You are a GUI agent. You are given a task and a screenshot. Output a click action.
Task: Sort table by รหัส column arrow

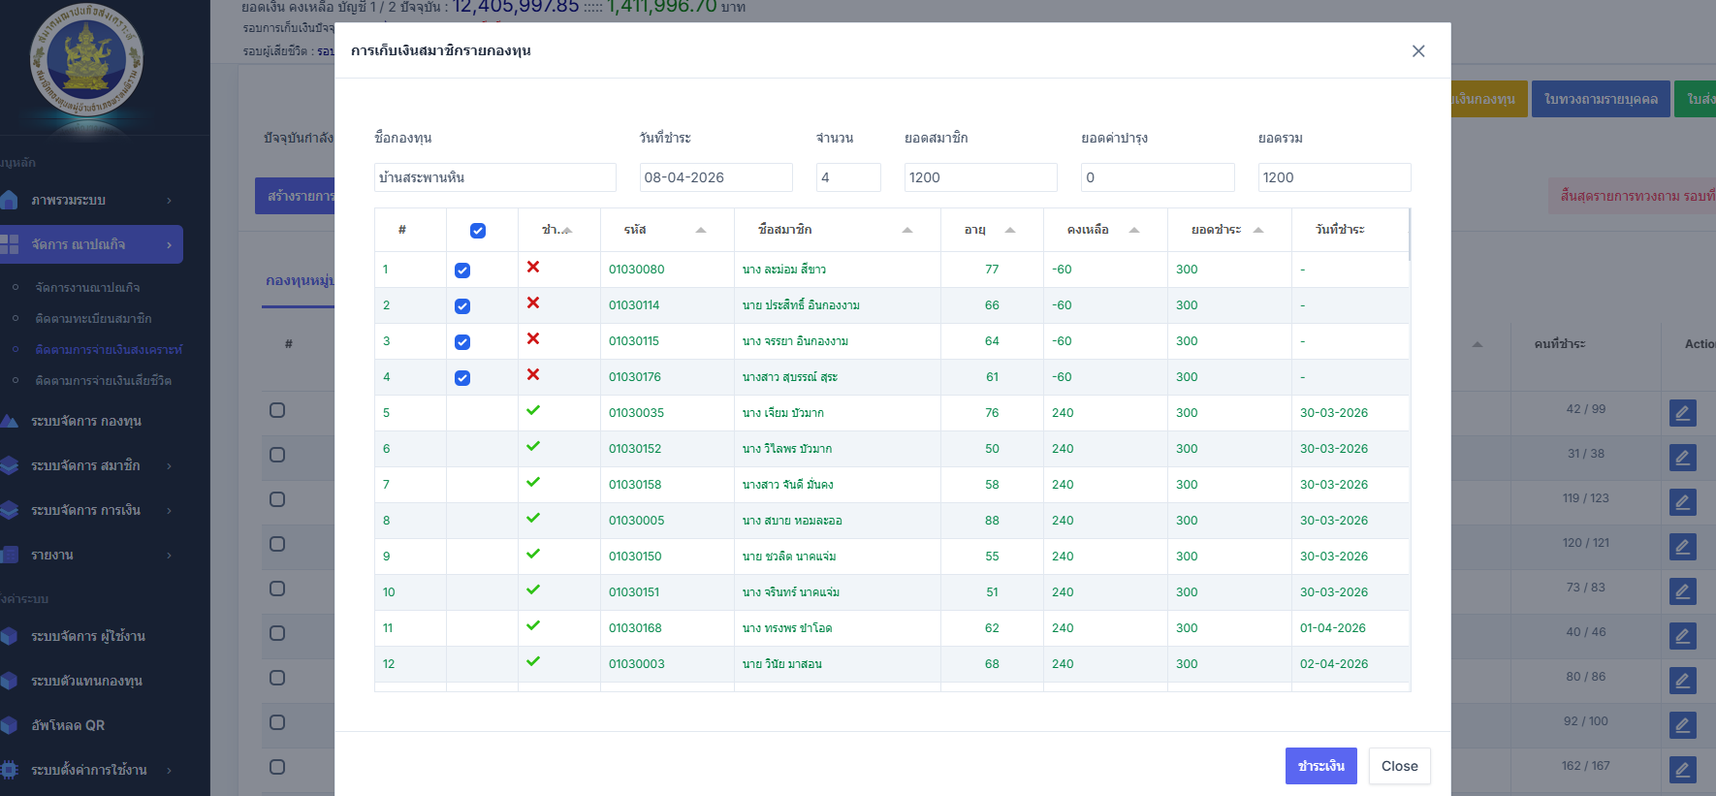coord(701,230)
